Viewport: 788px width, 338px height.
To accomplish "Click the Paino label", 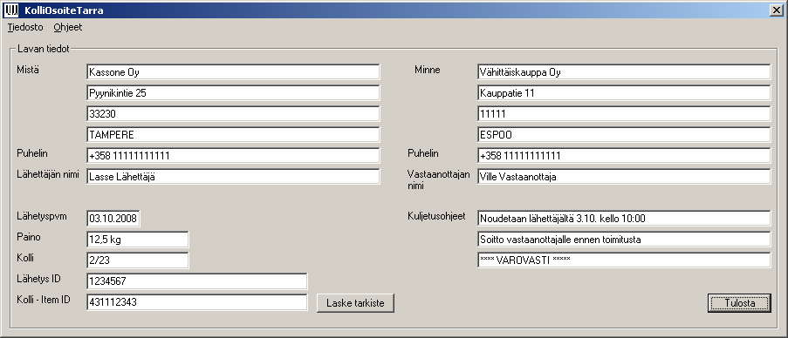I will point(29,237).
